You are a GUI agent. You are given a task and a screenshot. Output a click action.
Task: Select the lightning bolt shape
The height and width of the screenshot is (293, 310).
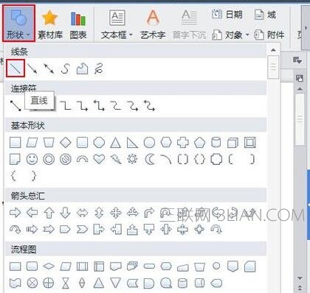(116, 159)
